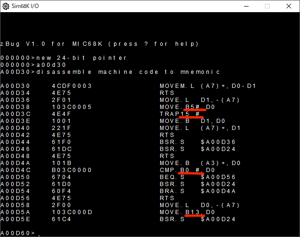Click the Sim68K gear icon in title bar

point(6,6)
